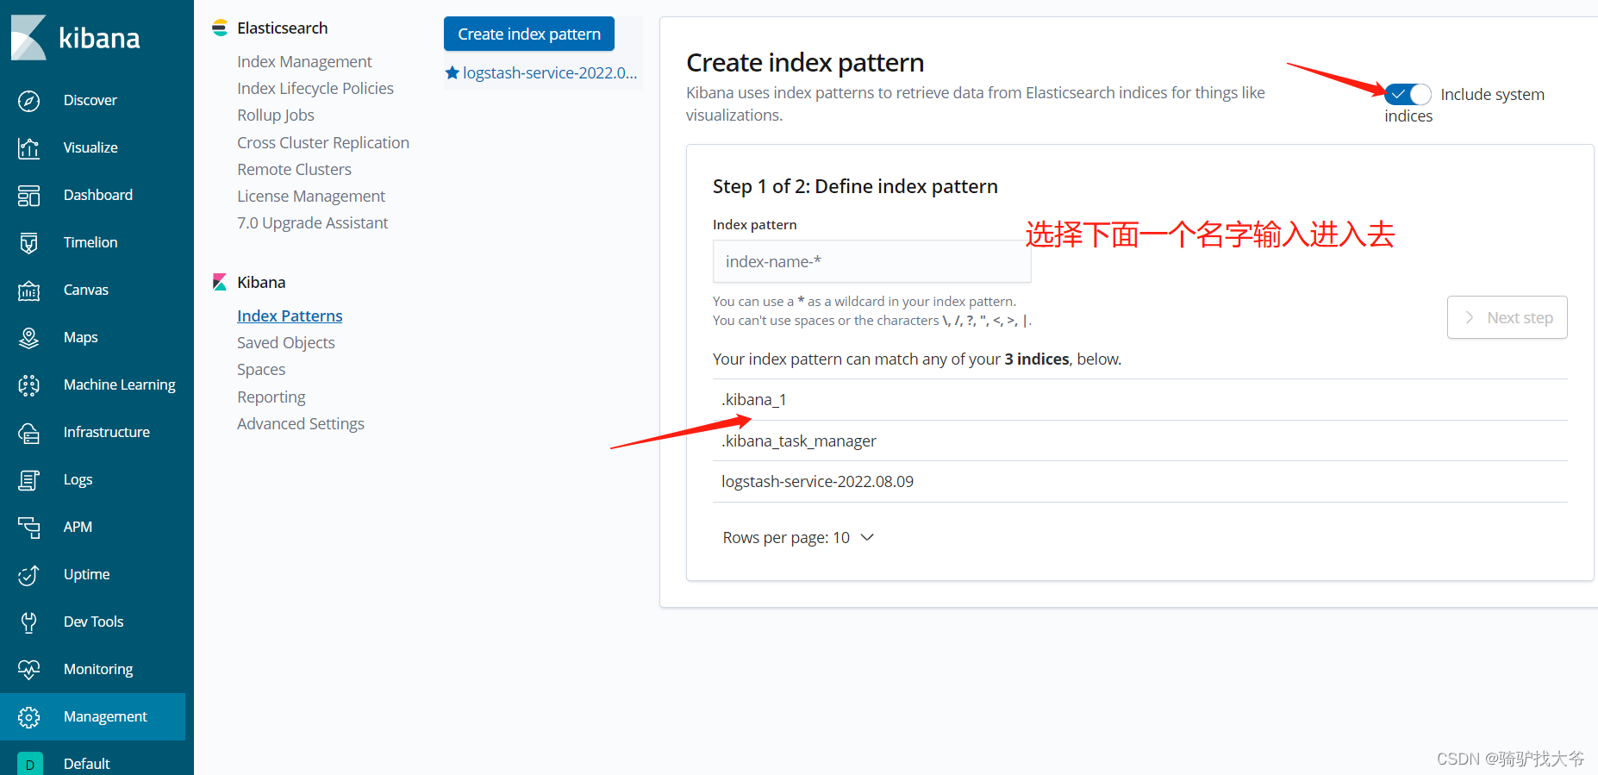Click the Create index pattern button
Viewport: 1598px width, 775px height.
(528, 34)
